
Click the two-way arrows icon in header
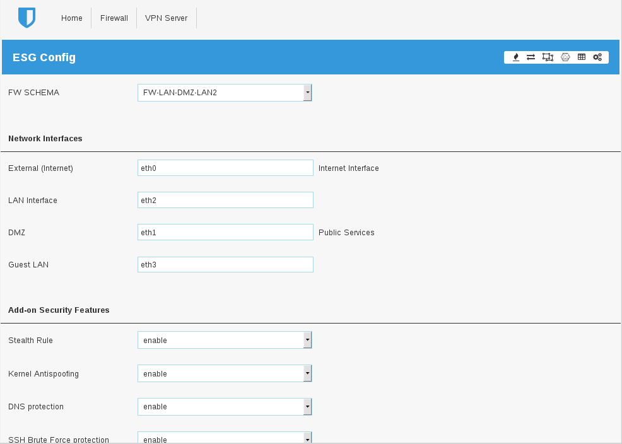tap(531, 57)
